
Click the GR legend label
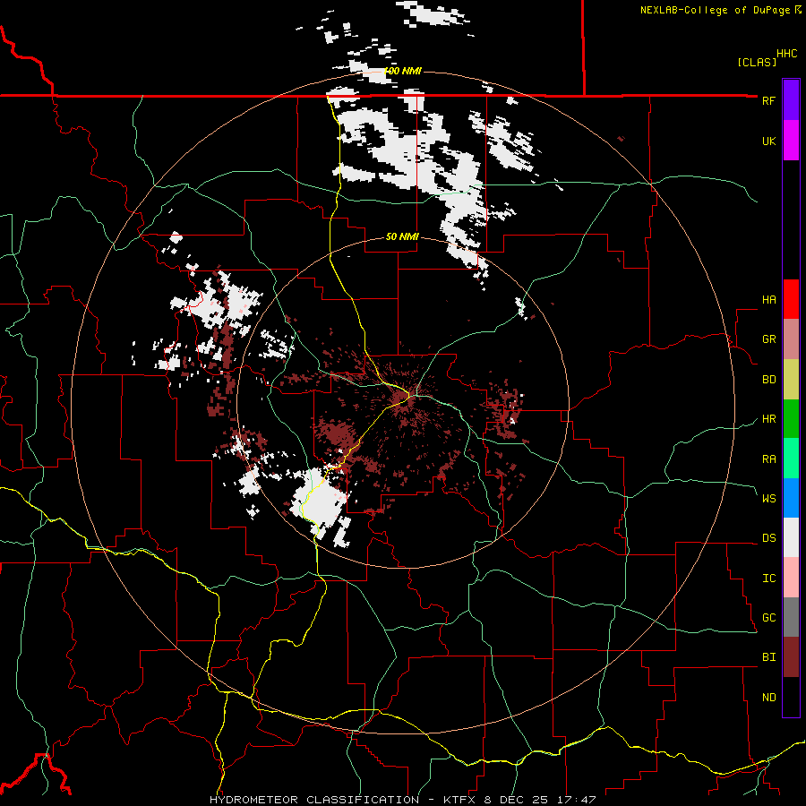click(768, 339)
